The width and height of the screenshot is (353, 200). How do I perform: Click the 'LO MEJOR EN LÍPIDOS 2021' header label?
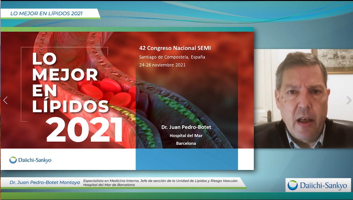(46, 13)
